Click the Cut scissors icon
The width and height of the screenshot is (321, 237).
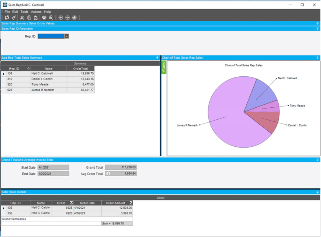point(22,18)
